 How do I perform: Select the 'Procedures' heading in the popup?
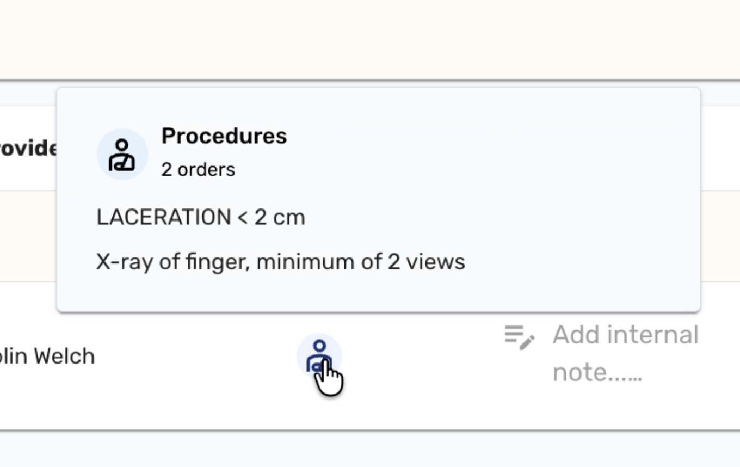[x=224, y=136]
